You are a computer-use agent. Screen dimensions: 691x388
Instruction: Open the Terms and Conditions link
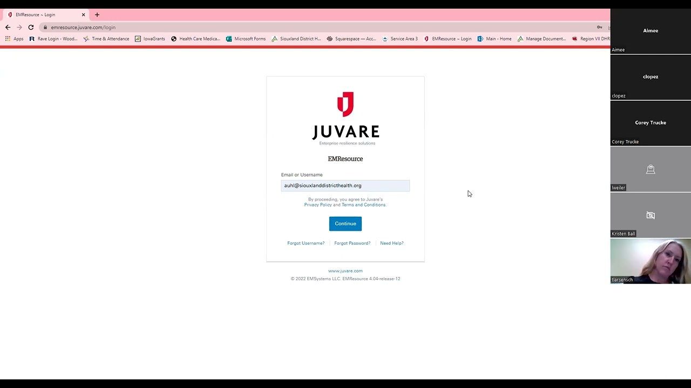pos(363,205)
